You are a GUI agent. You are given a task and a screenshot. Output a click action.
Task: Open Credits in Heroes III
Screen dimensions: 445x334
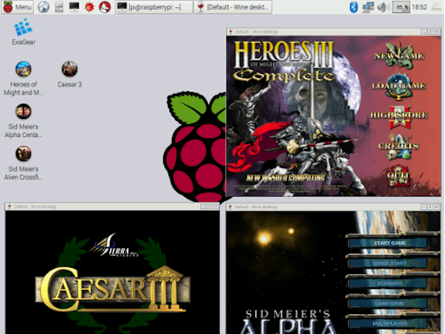[399, 146]
